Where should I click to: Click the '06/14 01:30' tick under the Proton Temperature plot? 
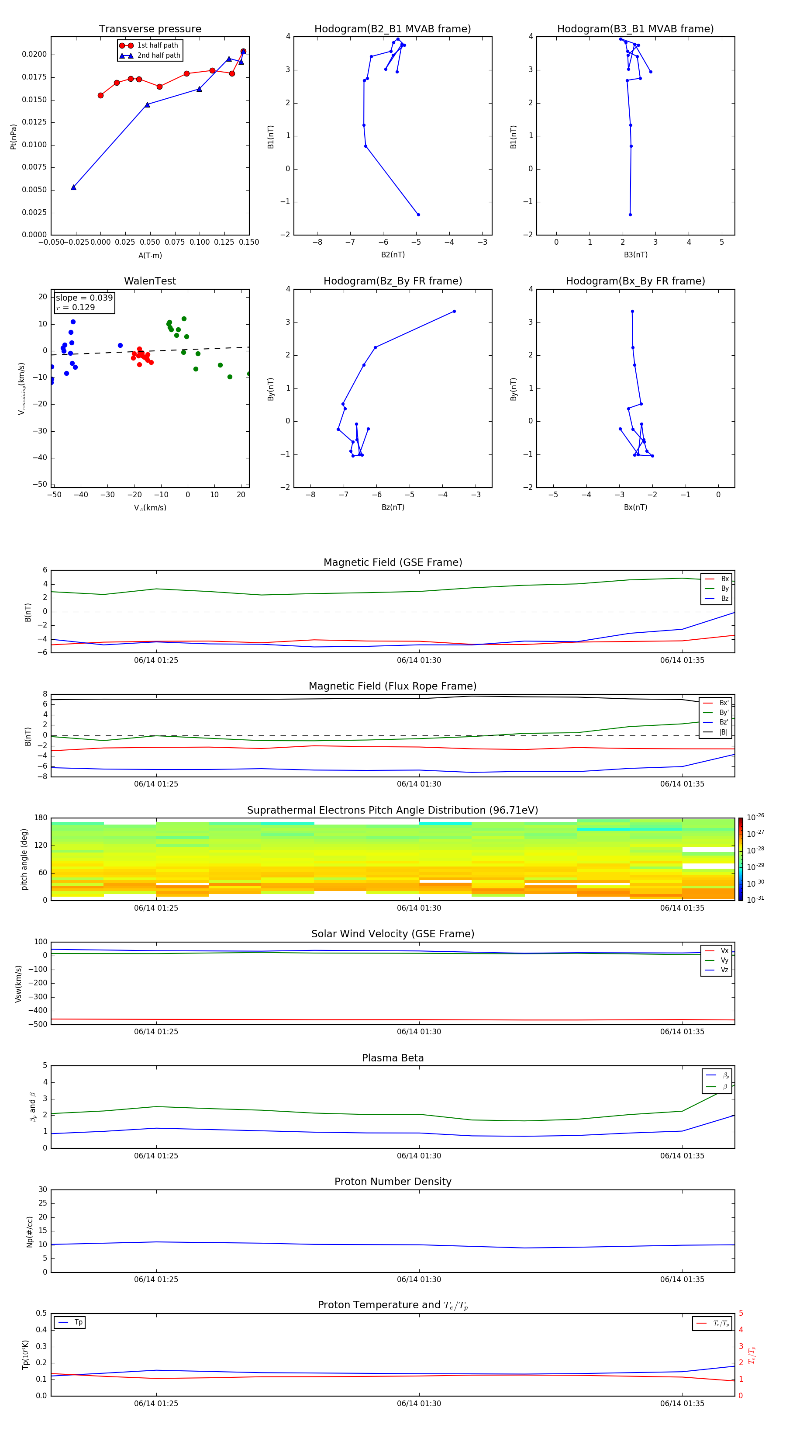click(x=419, y=1404)
